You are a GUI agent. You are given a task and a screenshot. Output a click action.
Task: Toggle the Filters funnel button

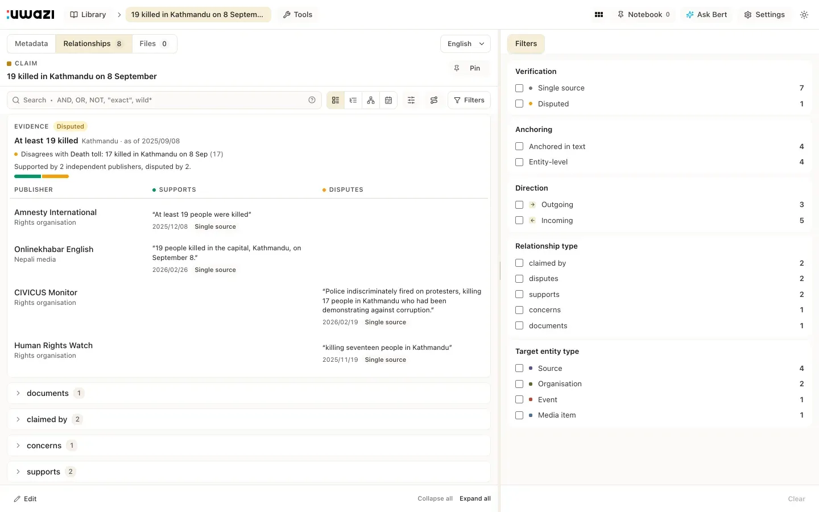coord(469,100)
